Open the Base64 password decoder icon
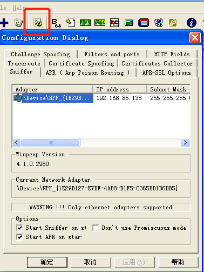Screen dimensions: 204x272 tap(56, 23)
